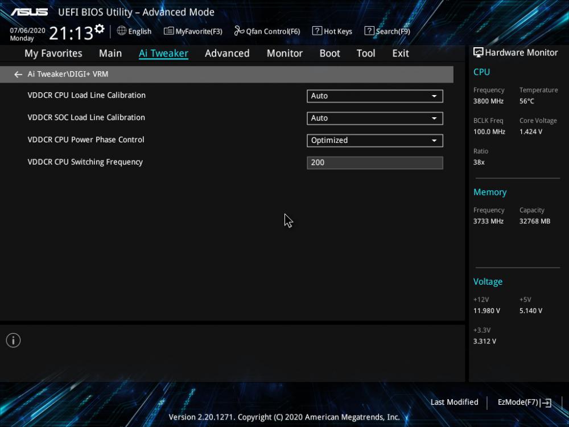Open the Monitor tab
The image size is (569, 427).
(x=284, y=54)
